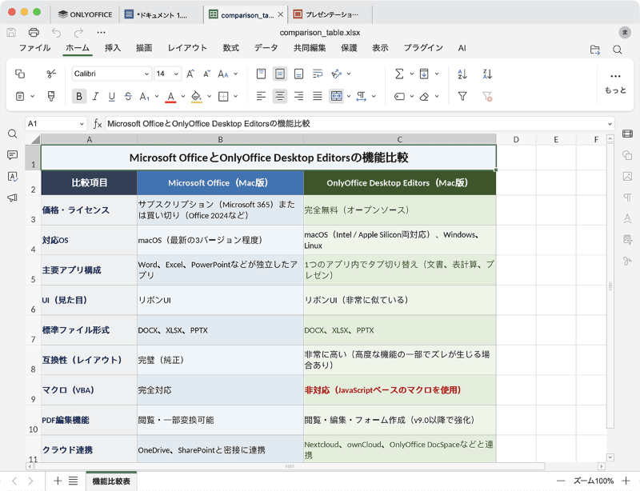The image size is (640, 491).
Task: Justify text alignment
Action: point(318,96)
